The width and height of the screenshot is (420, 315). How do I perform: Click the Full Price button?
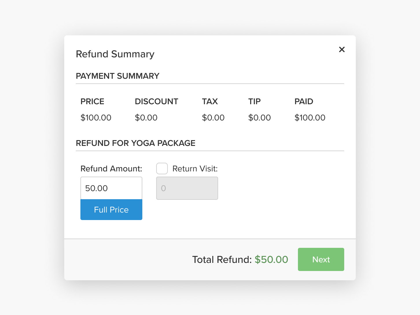[x=111, y=209]
